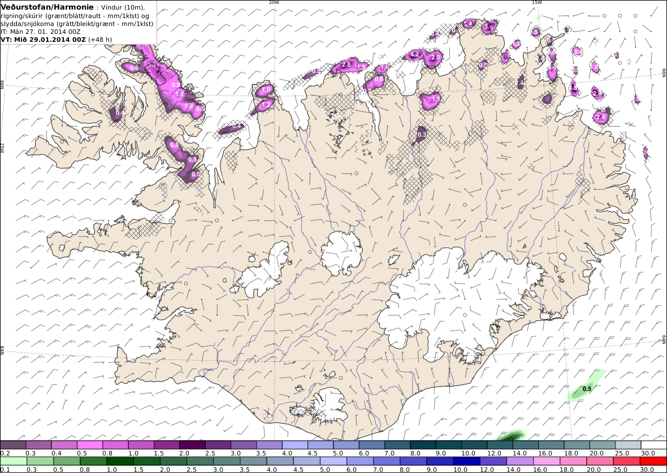The height and width of the screenshot is (473, 667).
Task: Click the darkest purple snow swatch for 2.0–2.5
Action: point(192,445)
